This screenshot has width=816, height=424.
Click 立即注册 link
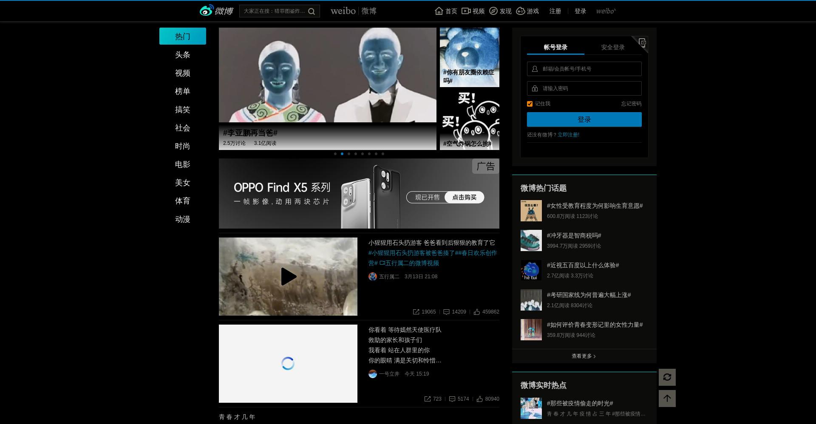tap(568, 135)
